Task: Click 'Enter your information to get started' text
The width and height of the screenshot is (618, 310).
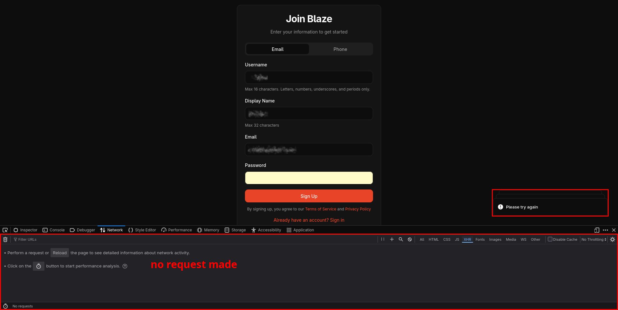Action: tap(309, 32)
